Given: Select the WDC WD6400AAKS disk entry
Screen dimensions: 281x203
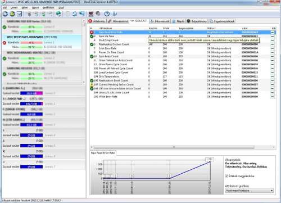Looking at the screenshot, I should click(42, 58).
